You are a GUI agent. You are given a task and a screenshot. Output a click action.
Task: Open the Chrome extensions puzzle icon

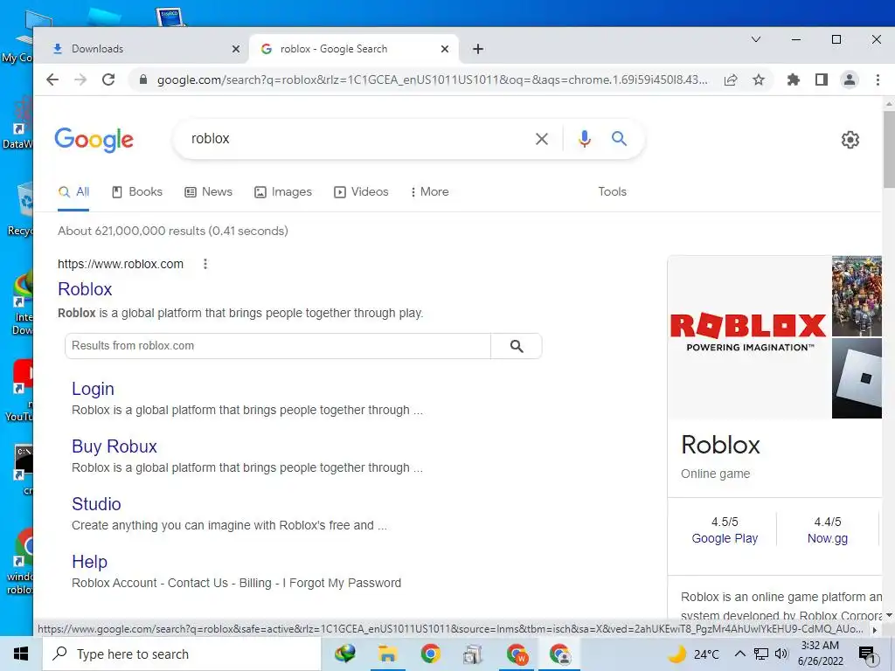tap(794, 80)
